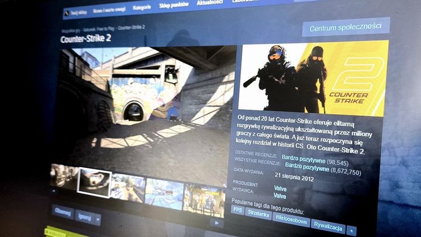Click the WSZYSTKIE RECENZJE label

click(257, 162)
